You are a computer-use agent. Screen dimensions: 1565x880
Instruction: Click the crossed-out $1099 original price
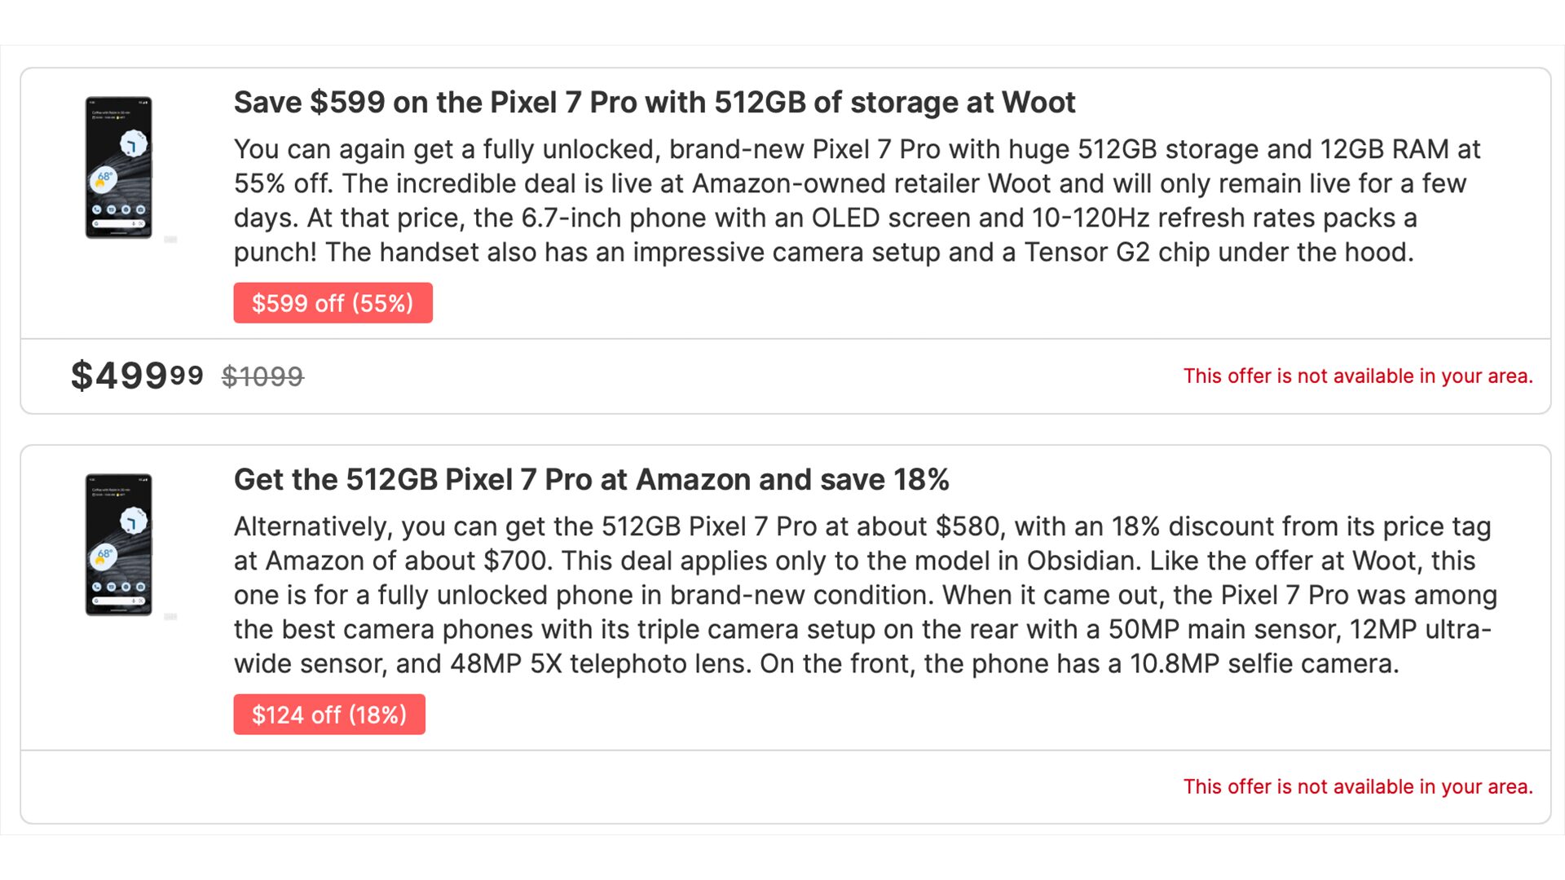click(262, 376)
